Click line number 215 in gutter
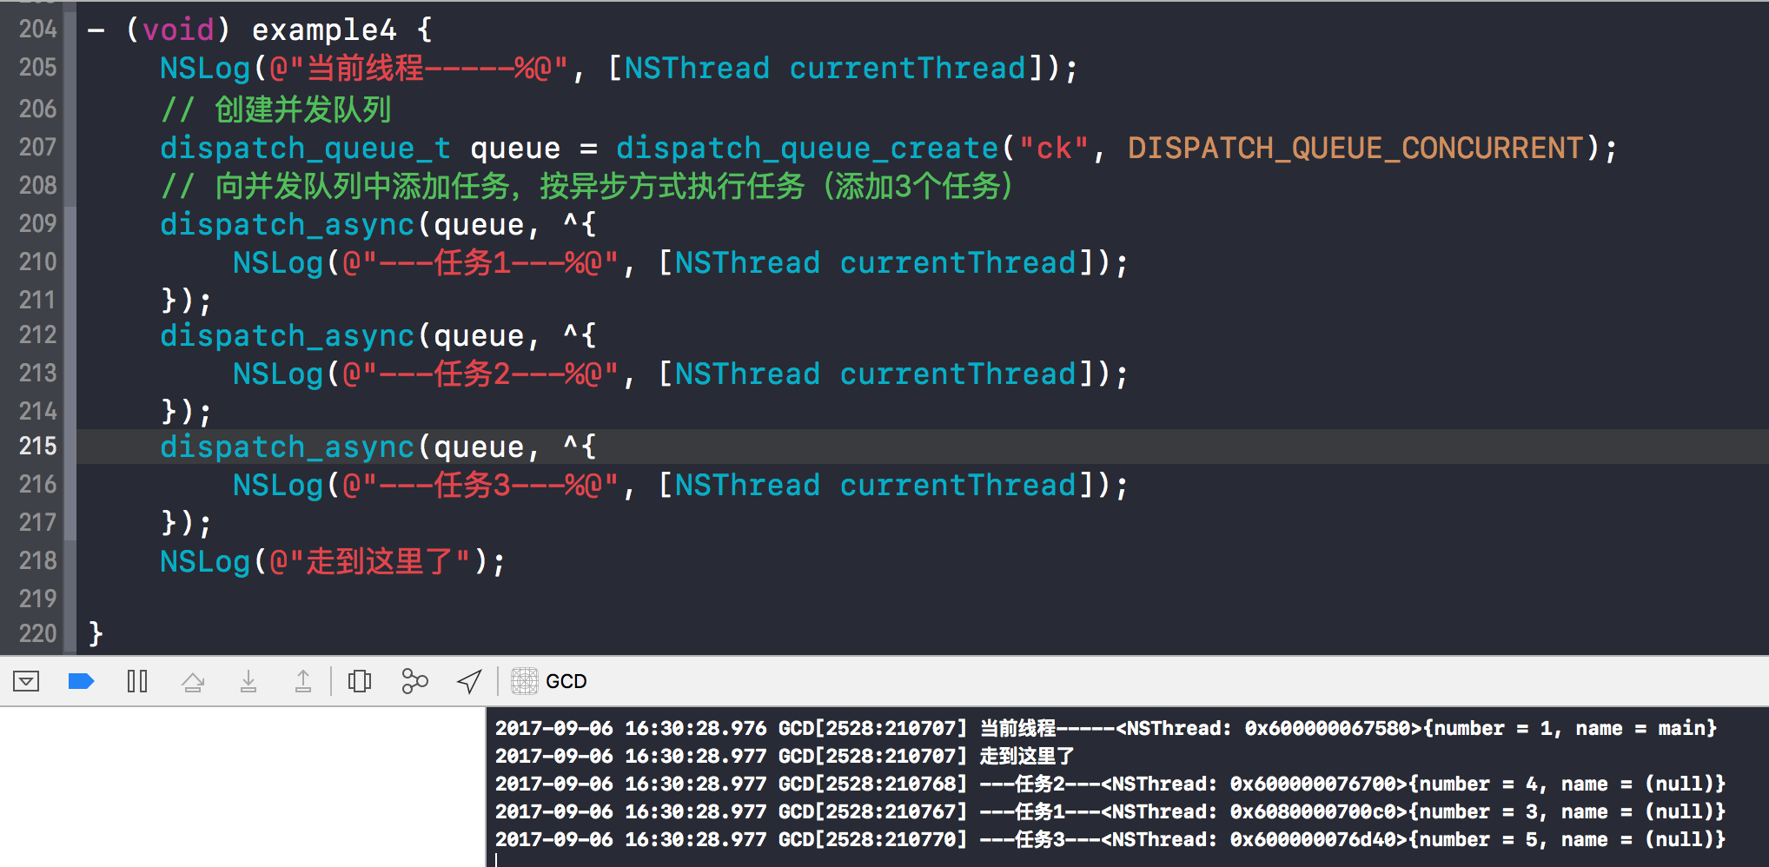Image resolution: width=1769 pixels, height=867 pixels. [37, 447]
